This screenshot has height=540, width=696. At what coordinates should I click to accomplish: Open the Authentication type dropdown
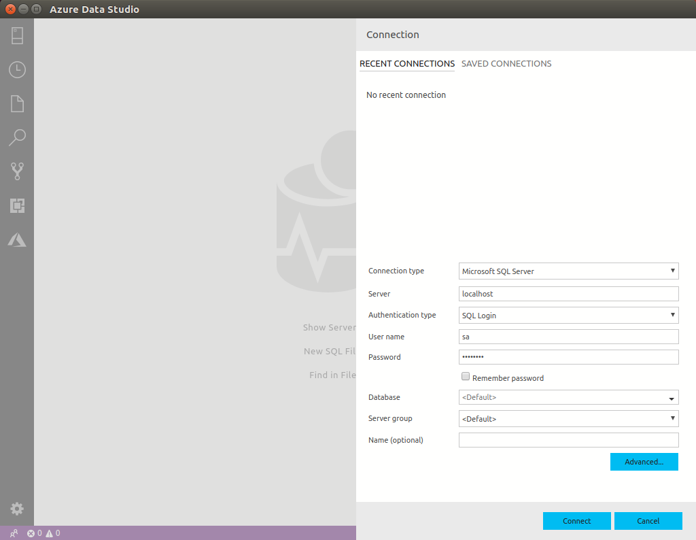[x=569, y=316]
